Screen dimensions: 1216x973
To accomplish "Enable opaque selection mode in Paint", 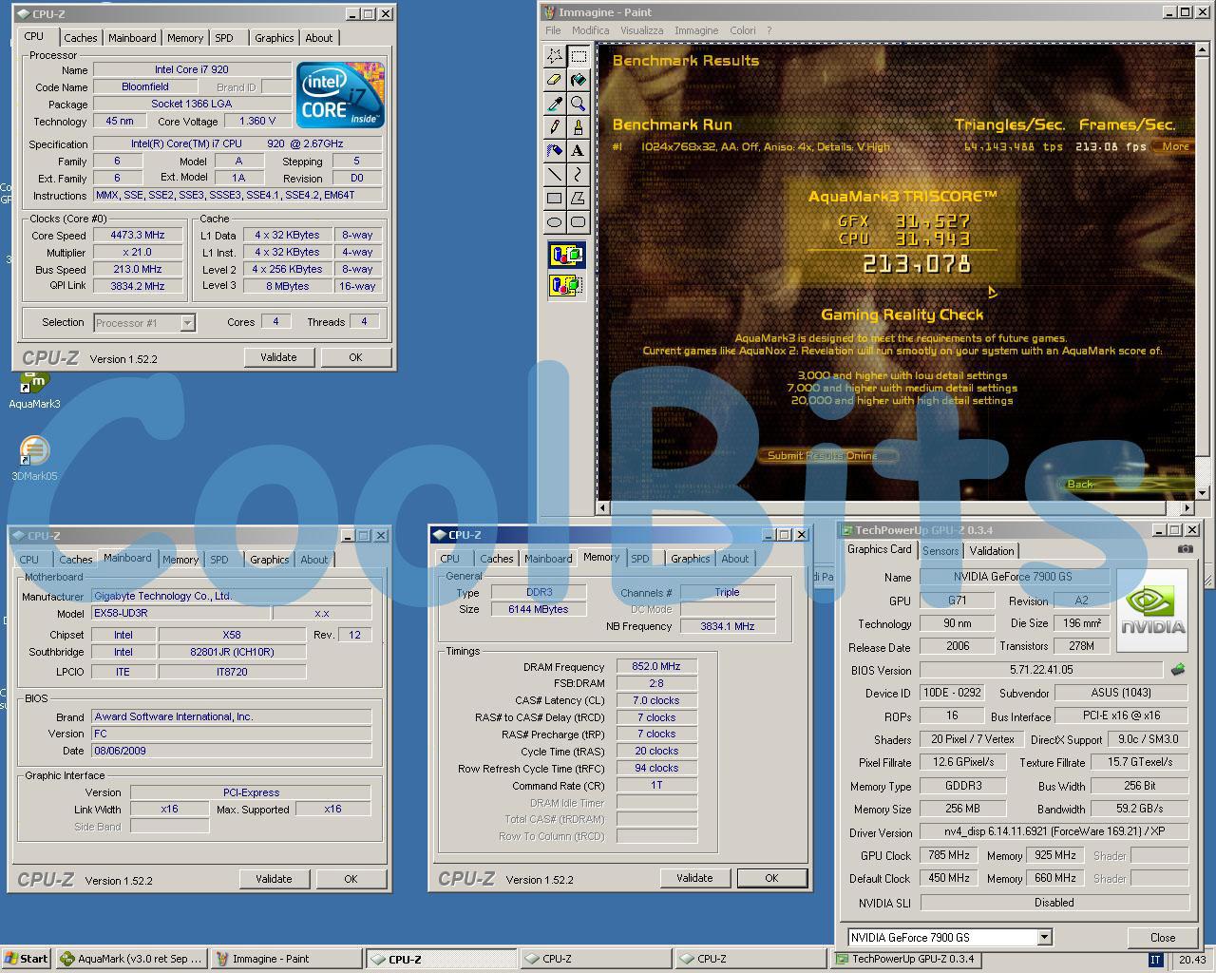I will tap(567, 256).
